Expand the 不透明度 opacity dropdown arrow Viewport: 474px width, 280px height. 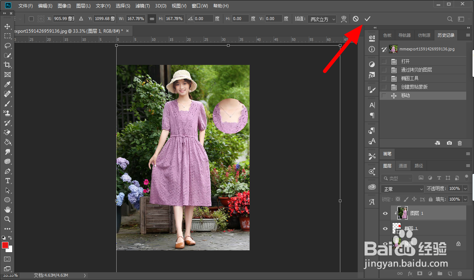[465, 189]
